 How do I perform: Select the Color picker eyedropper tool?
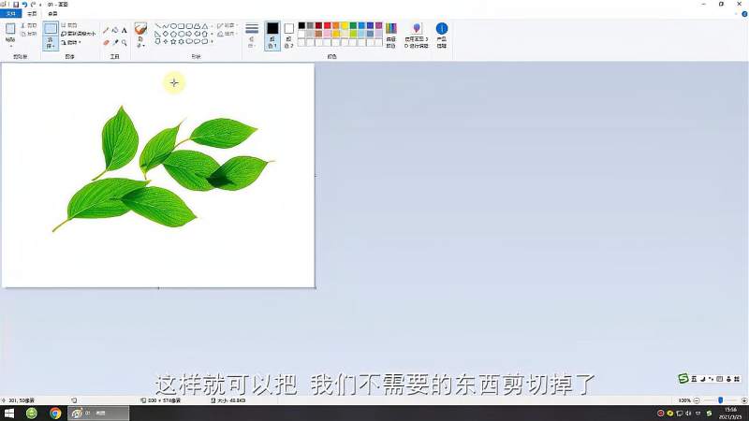click(115, 42)
